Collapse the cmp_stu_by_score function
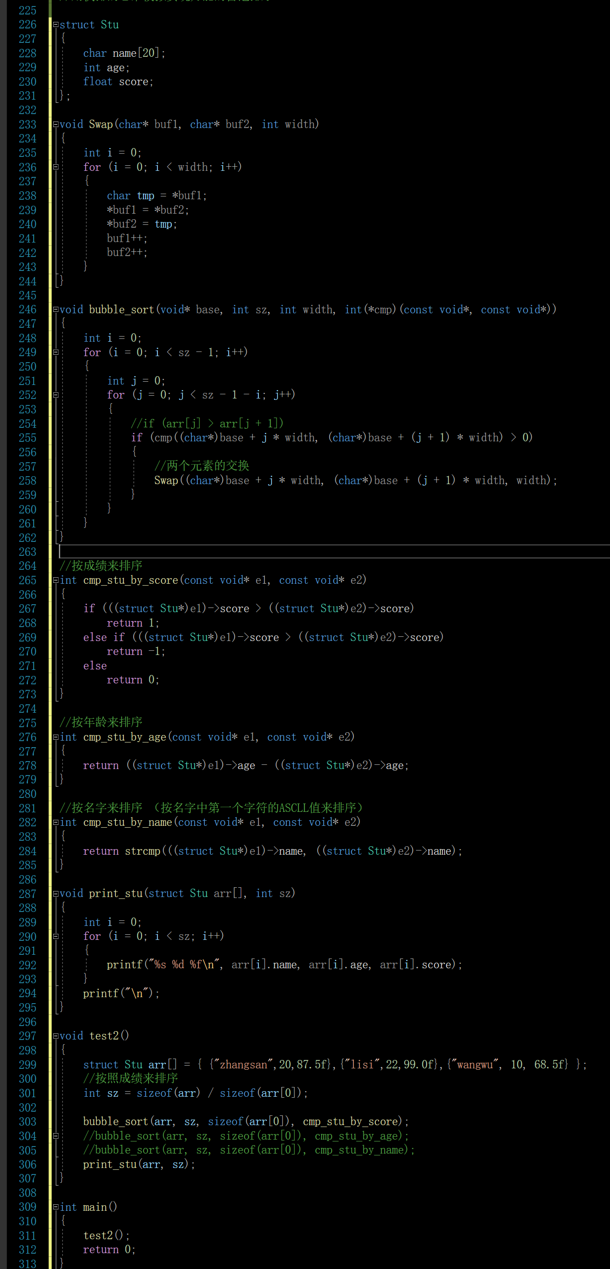 click(x=56, y=580)
